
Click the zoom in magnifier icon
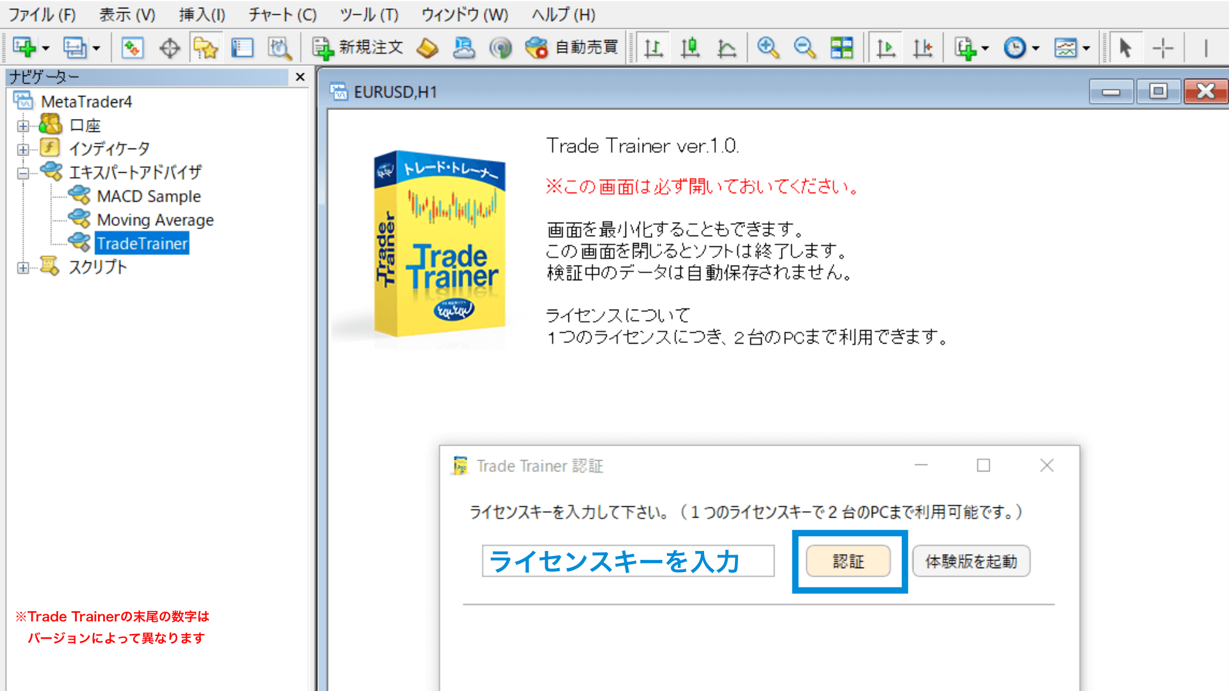pyautogui.click(x=767, y=47)
